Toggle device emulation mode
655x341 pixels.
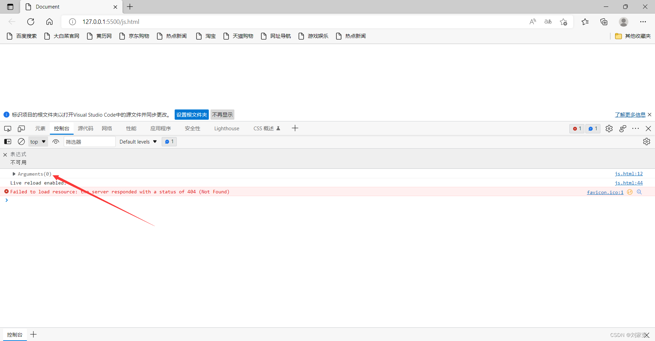pos(21,129)
